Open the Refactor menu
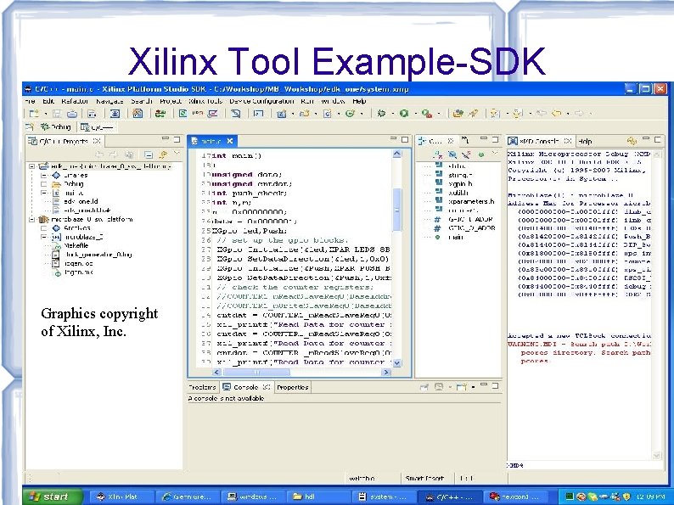This screenshot has width=674, height=505. coord(75,101)
